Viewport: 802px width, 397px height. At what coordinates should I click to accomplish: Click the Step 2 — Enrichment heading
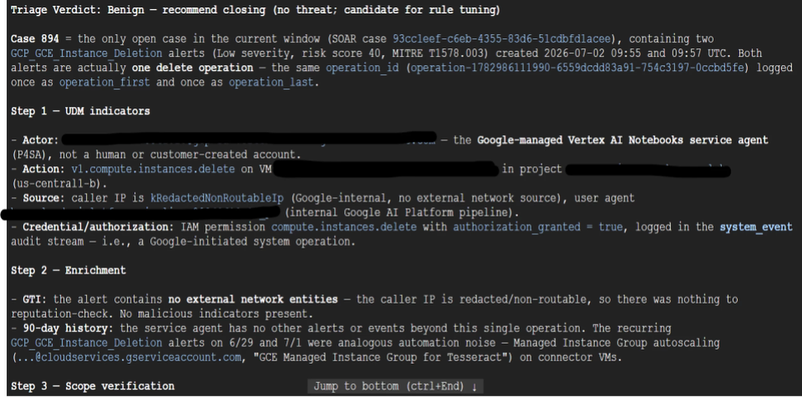point(68,270)
